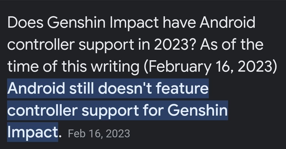Screen dimensions: 286x149
Task: Click the highlighted word "Android"
Action: pyautogui.click(x=36, y=88)
